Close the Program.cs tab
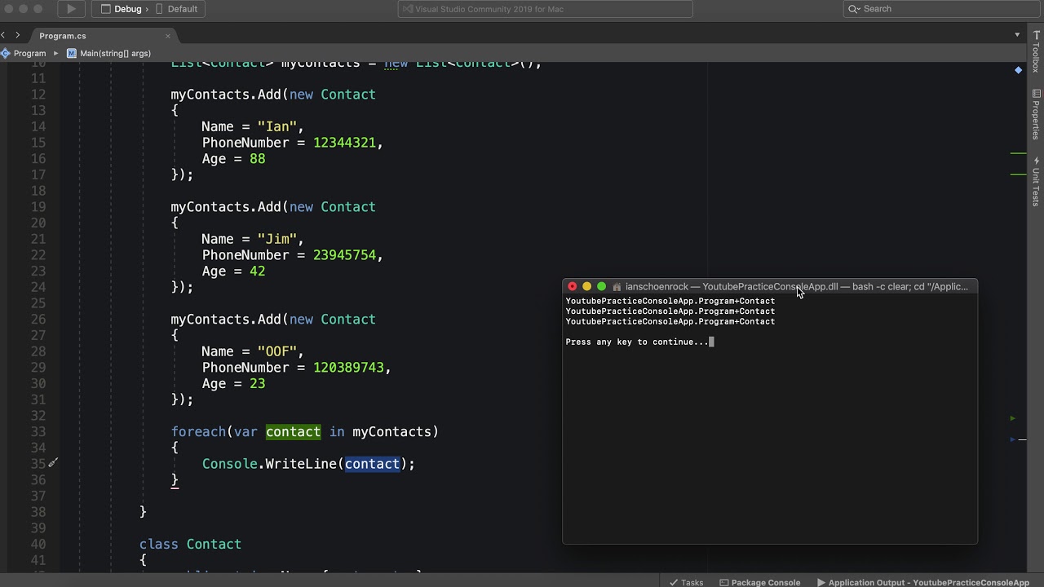This screenshot has width=1044, height=587. click(x=168, y=36)
